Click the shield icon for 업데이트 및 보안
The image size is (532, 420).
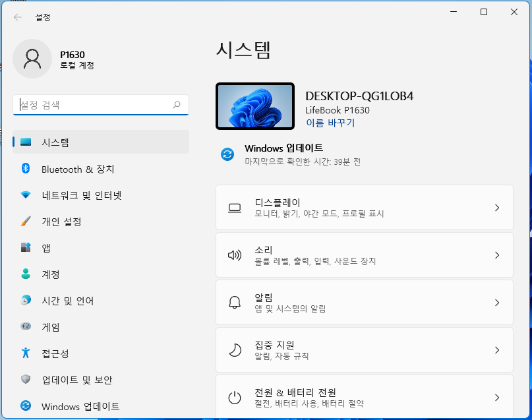point(26,379)
